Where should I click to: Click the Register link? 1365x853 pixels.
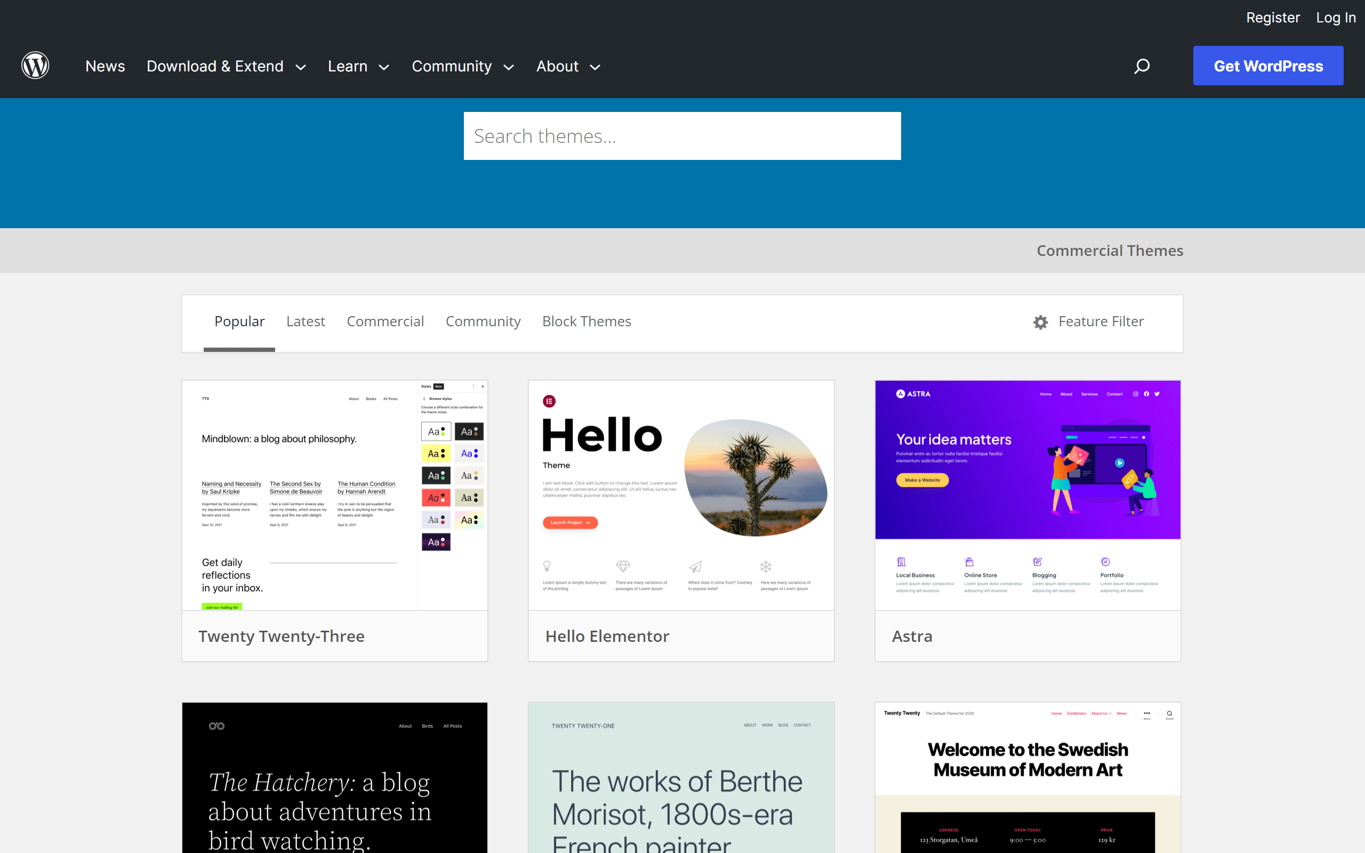pos(1273,18)
